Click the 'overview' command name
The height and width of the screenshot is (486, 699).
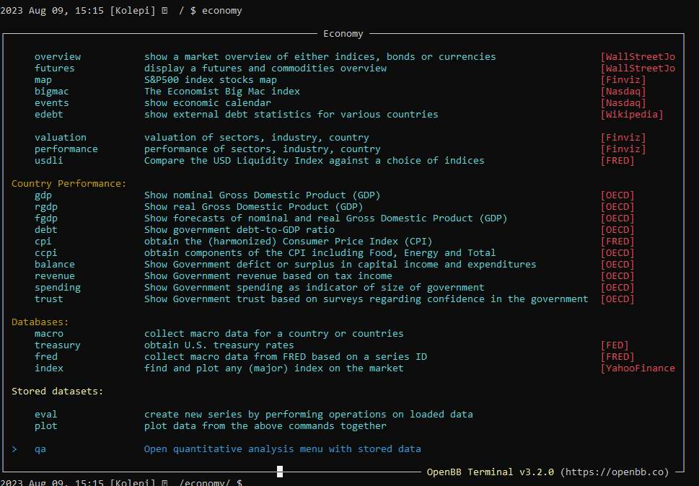(58, 57)
